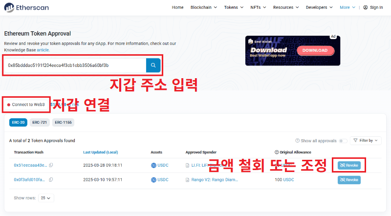Expand the Developers menu

click(319, 7)
